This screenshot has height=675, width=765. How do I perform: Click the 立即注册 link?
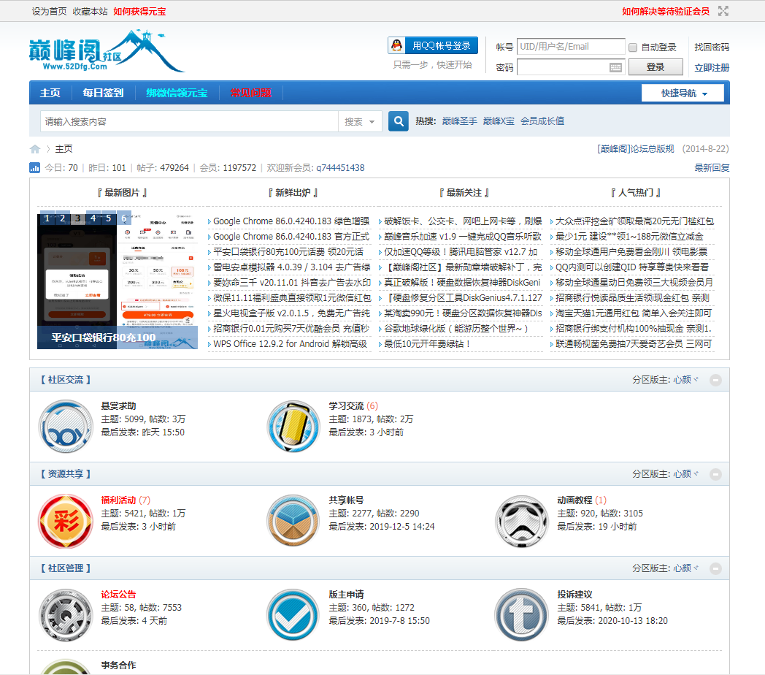[x=711, y=68]
